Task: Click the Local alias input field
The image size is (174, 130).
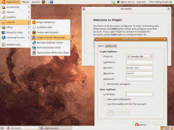Action: point(139,94)
